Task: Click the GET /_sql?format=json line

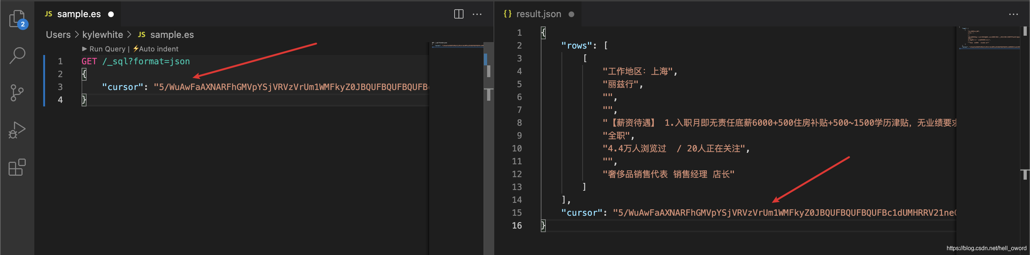Action: (136, 61)
